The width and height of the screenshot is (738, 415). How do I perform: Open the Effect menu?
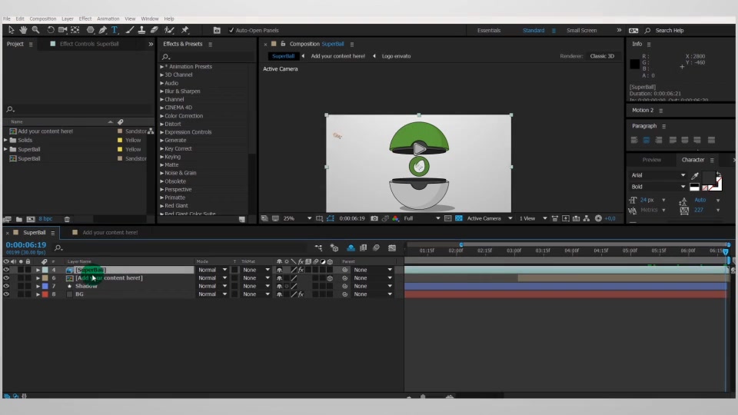pos(85,18)
